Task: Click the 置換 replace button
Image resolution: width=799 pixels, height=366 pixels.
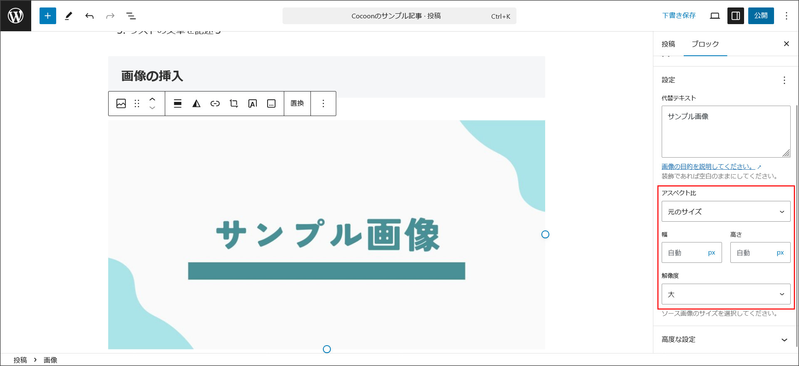Action: tap(297, 104)
